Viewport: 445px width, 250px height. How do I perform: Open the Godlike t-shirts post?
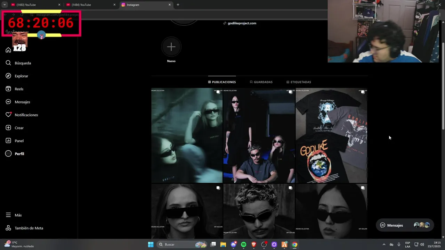(x=331, y=135)
